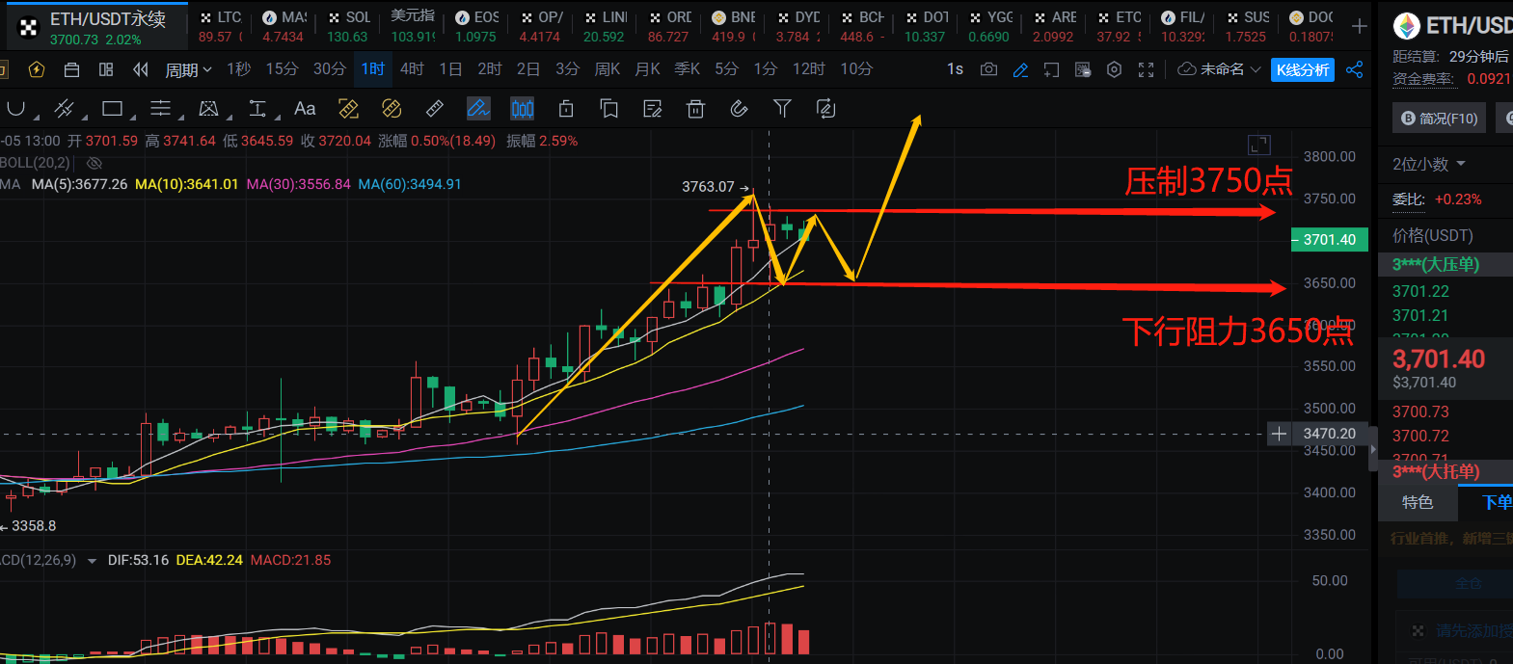
Task: Click the hexagon chart settings icon
Action: pyautogui.click(x=1114, y=69)
